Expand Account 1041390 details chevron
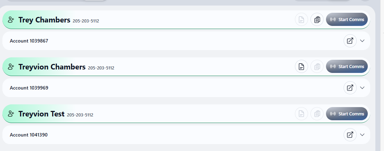Screen dimensions: 384x151 [363, 135]
